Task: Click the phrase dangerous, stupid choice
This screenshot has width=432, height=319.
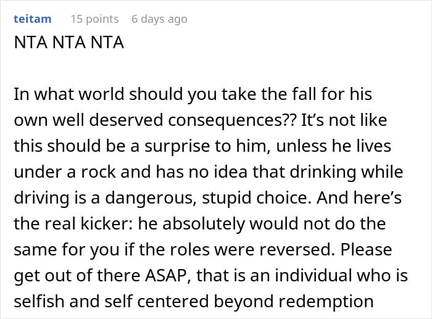Action: [x=206, y=198]
